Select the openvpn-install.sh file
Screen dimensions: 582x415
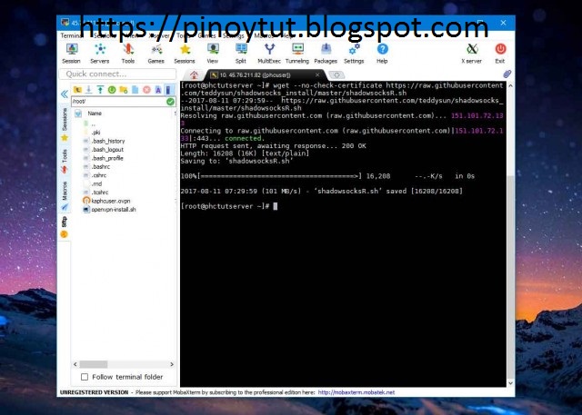coord(114,210)
